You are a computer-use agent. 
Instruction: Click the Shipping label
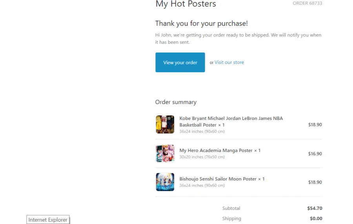[x=232, y=219]
